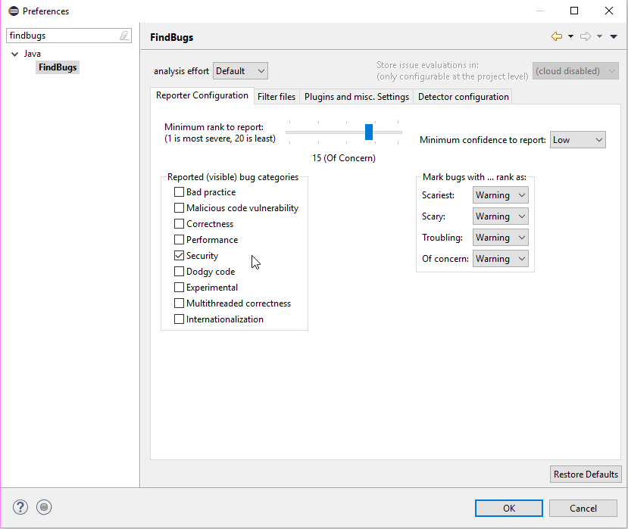Click the Cancel button
Viewport: 628px width, 529px height.
pyautogui.click(x=583, y=509)
